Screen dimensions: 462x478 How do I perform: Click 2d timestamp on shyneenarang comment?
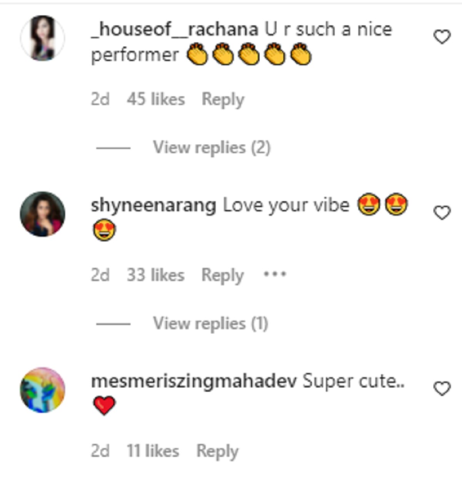tap(100, 275)
